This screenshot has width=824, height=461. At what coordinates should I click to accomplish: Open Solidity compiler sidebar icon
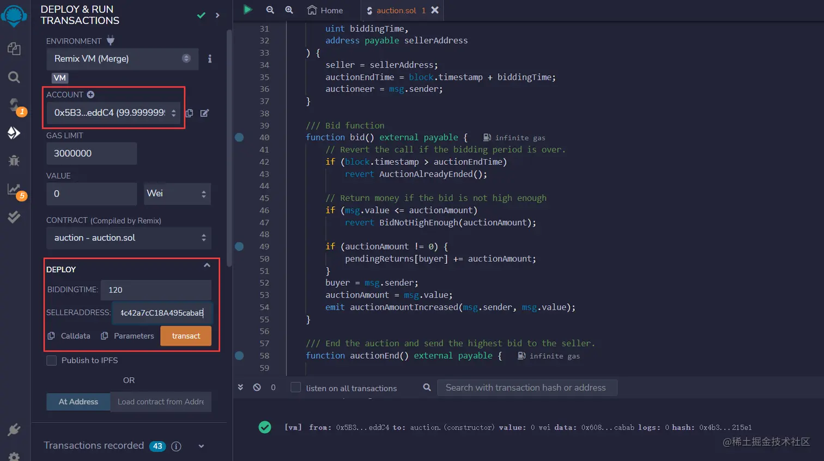(x=14, y=105)
